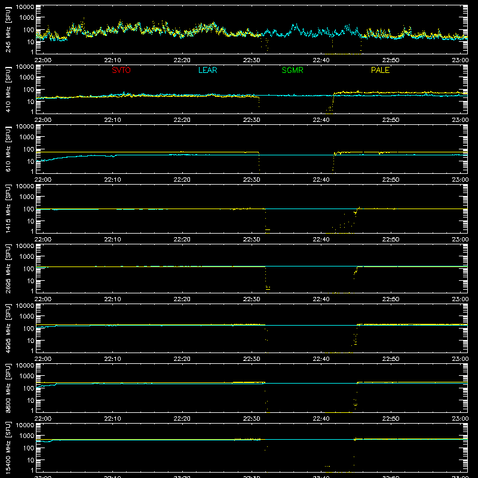Click the 22:50 tick under the 4995 MHz plot
478x478 pixels.
point(391,359)
